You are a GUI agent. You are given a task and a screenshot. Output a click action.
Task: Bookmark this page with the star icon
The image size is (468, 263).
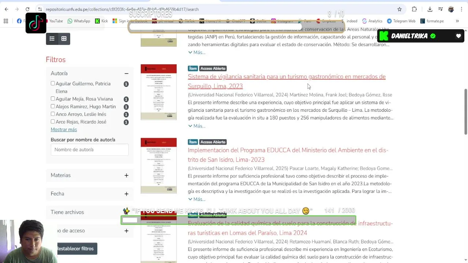400,9
